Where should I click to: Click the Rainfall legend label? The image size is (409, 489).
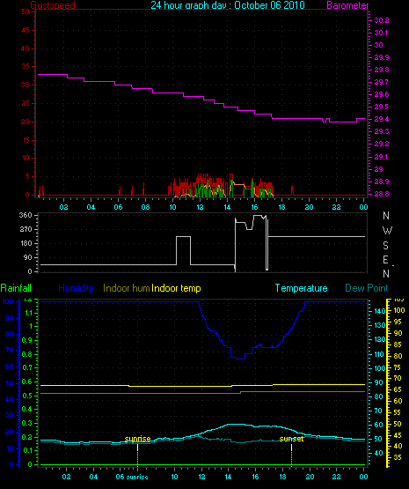(16, 288)
